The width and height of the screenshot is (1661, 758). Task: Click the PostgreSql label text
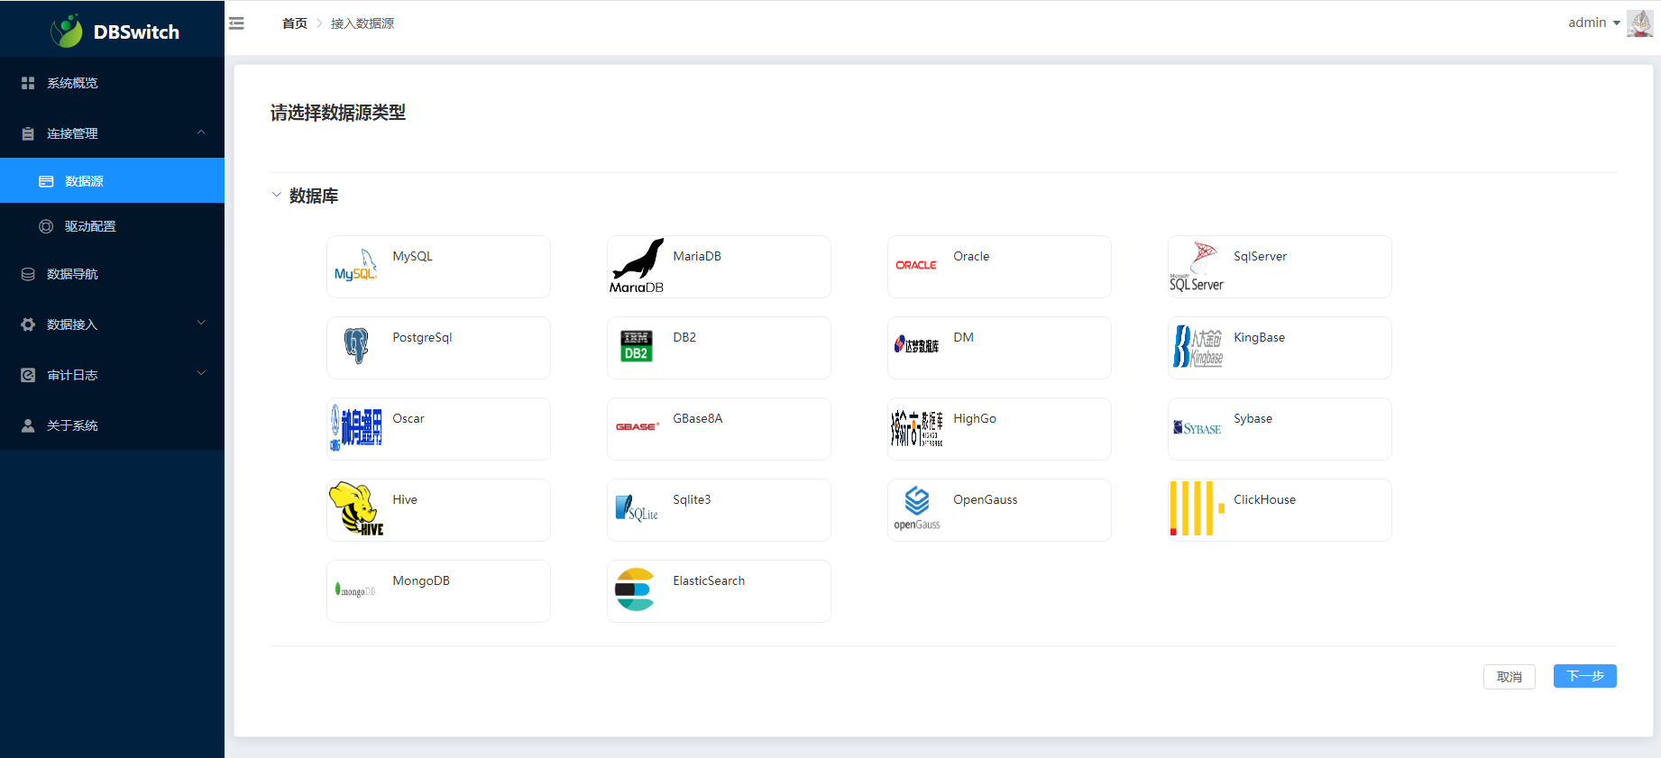422,338
